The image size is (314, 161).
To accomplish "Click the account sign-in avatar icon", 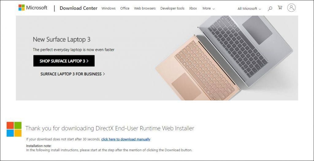I will [291, 8].
